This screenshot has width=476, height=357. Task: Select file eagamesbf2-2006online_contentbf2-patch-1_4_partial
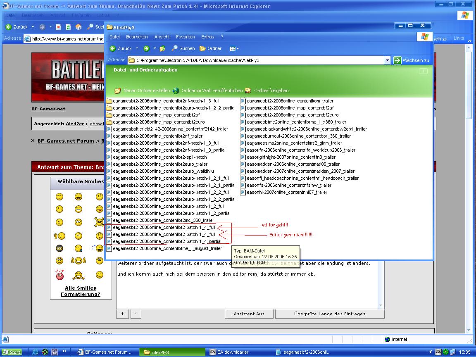click(164, 241)
